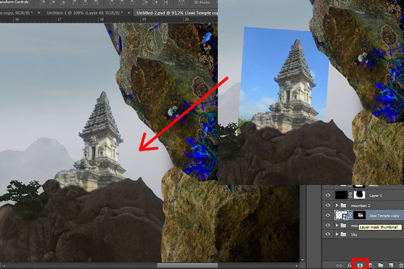
Task: Click the mask link icon on Layer 1
Action: point(350,195)
